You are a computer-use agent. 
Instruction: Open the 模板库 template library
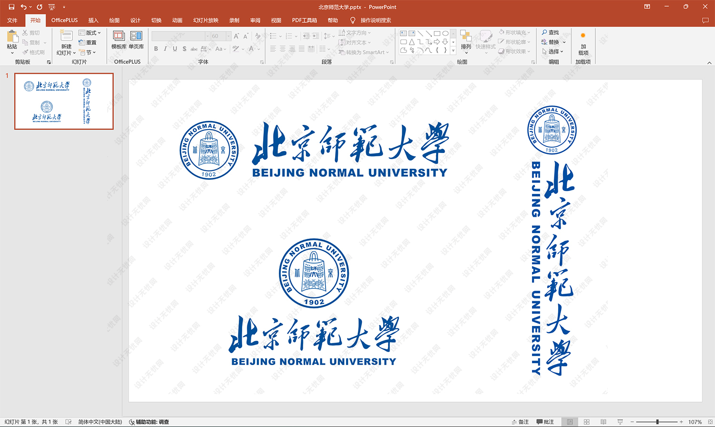click(119, 39)
